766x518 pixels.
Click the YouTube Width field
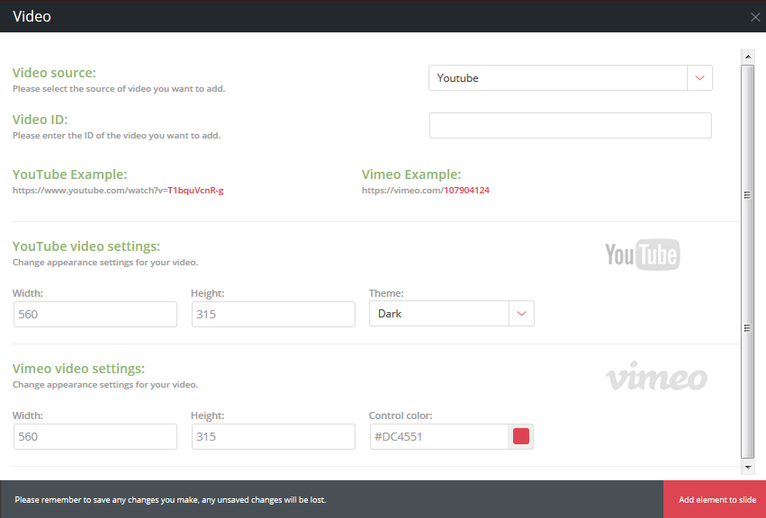click(x=95, y=314)
